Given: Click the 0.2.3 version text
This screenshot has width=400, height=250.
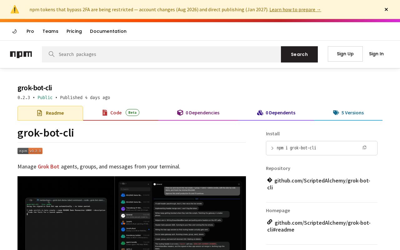Looking at the screenshot, I should [x=24, y=97].
